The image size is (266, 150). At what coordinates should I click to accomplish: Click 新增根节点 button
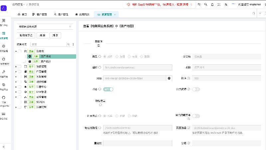26,35
